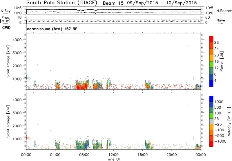
Task: Click the 'N.Search' legend label
Action: pyautogui.click(x=224, y=11)
